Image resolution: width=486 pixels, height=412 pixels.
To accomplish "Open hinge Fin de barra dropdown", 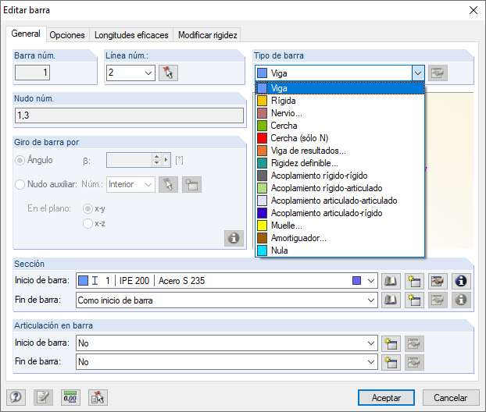I will click(x=370, y=362).
